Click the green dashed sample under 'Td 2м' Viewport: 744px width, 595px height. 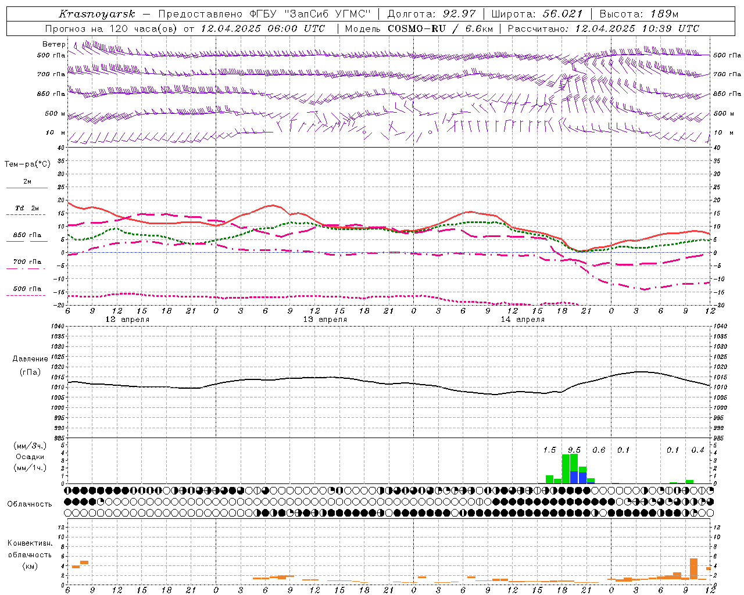pos(26,214)
